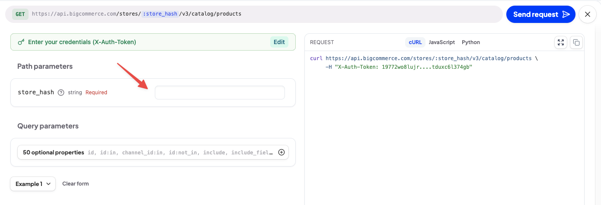Expand the 50 optional properties row

[x=153, y=152]
